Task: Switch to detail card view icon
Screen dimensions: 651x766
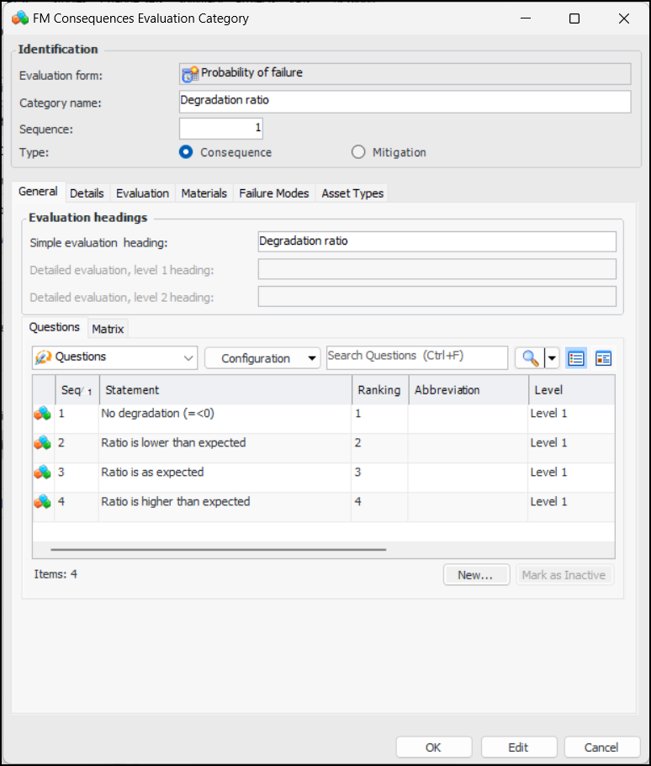Action: [604, 358]
